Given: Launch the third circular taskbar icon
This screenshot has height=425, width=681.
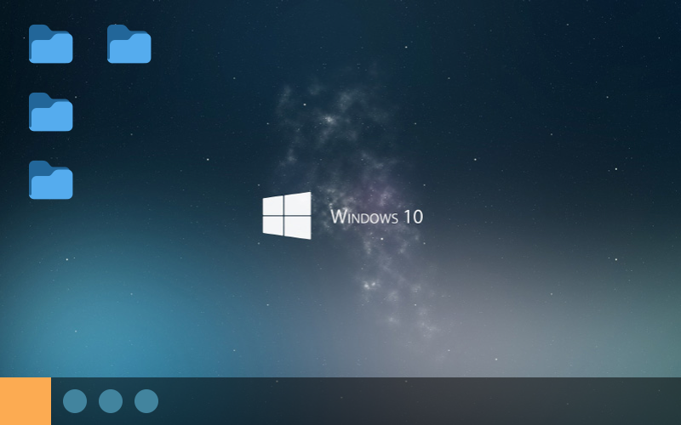Looking at the screenshot, I should (x=146, y=401).
